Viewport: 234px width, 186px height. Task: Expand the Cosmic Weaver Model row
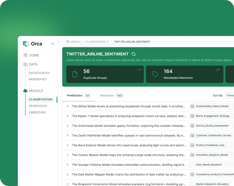pyautogui.click(x=68, y=155)
